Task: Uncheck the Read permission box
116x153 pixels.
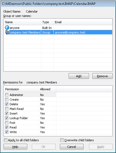Action: tap(7, 127)
